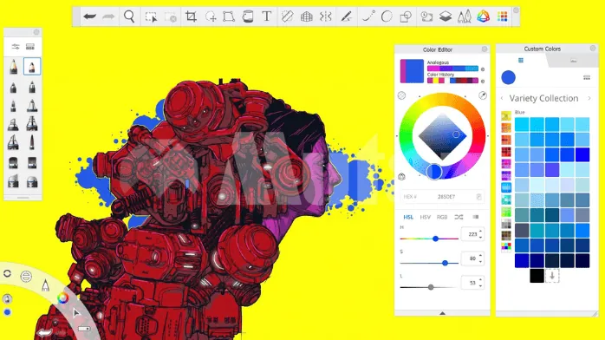Image resolution: width=605 pixels, height=340 pixels.
Task: Select the Quick Transform lasso tool
Action: click(211, 16)
